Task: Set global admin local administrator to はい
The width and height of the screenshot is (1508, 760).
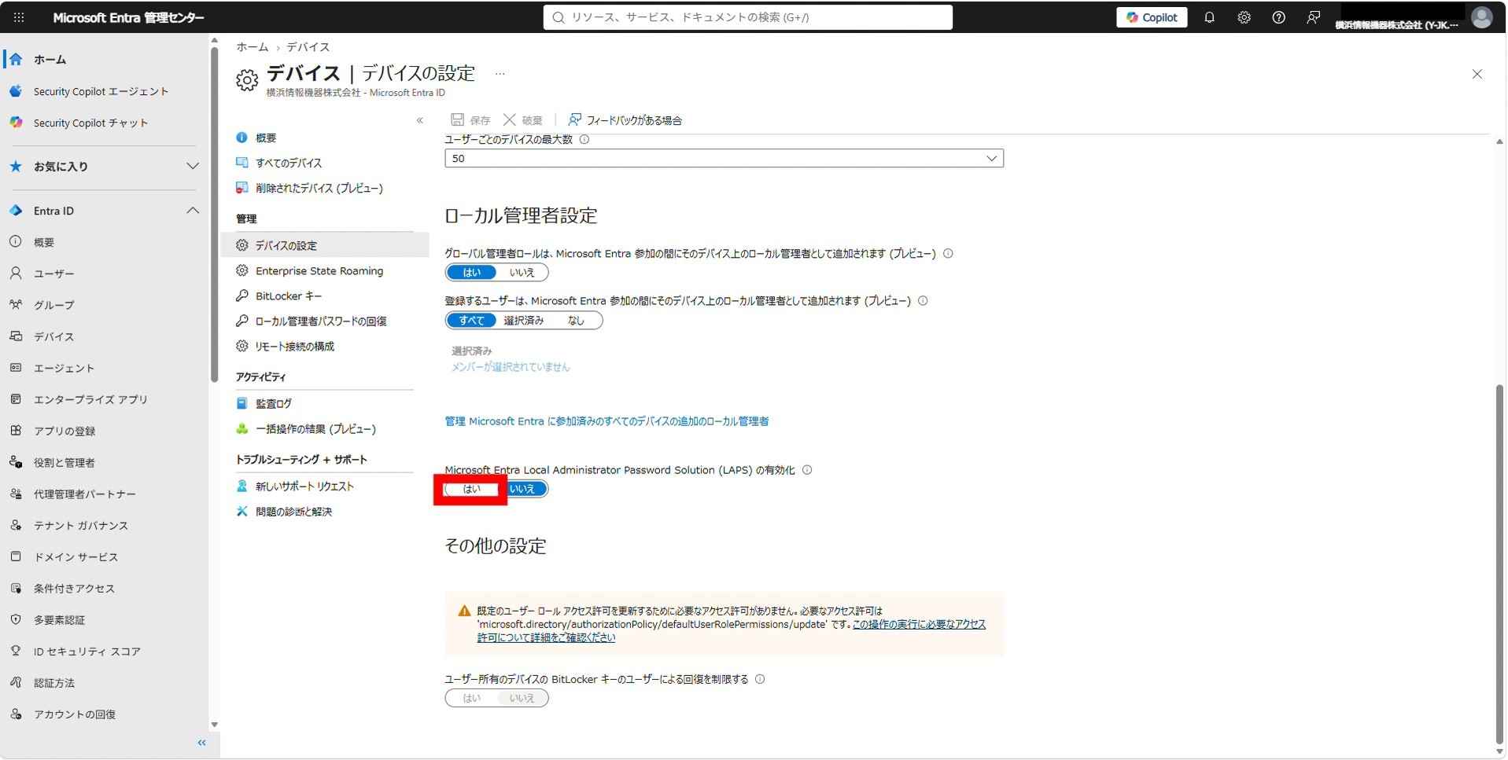Action: pos(471,273)
